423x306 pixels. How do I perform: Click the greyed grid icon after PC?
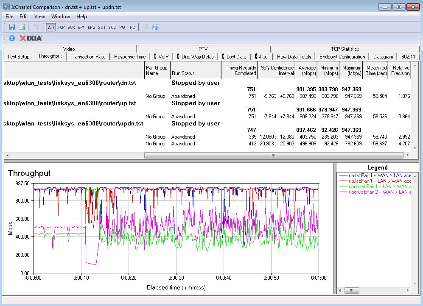[x=146, y=27]
